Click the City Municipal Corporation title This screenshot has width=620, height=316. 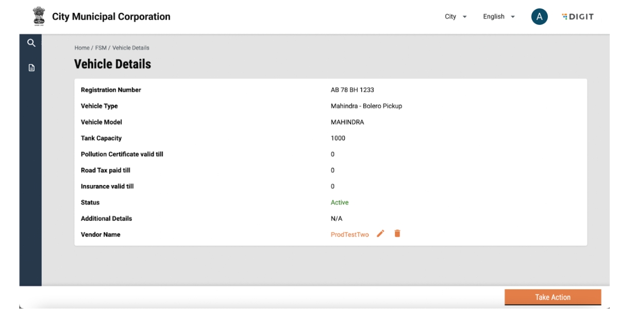pyautogui.click(x=111, y=16)
